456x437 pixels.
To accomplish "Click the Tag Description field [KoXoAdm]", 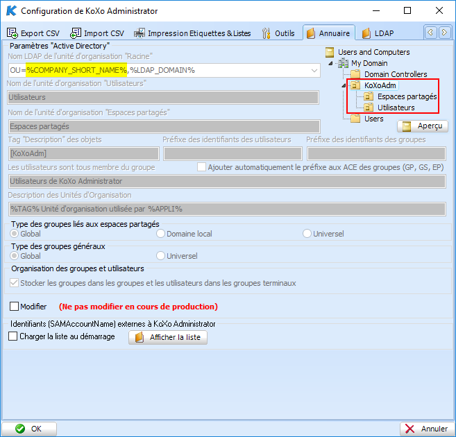I will [84, 153].
